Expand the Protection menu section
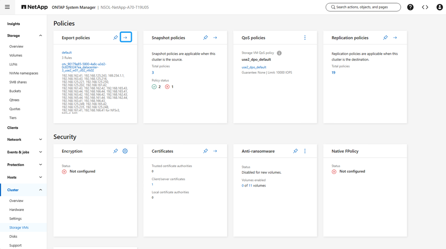This screenshot has width=446, height=249. pyautogui.click(x=41, y=165)
